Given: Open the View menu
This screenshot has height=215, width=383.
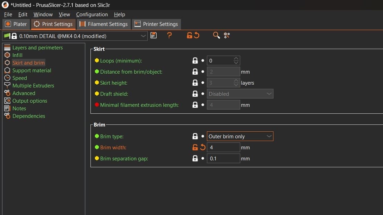Looking at the screenshot, I should click(64, 15).
